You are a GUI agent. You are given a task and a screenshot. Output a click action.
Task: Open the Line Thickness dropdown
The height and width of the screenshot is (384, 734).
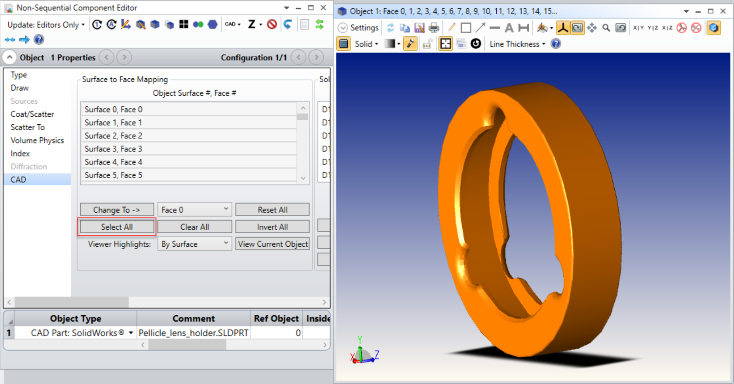[x=517, y=44]
